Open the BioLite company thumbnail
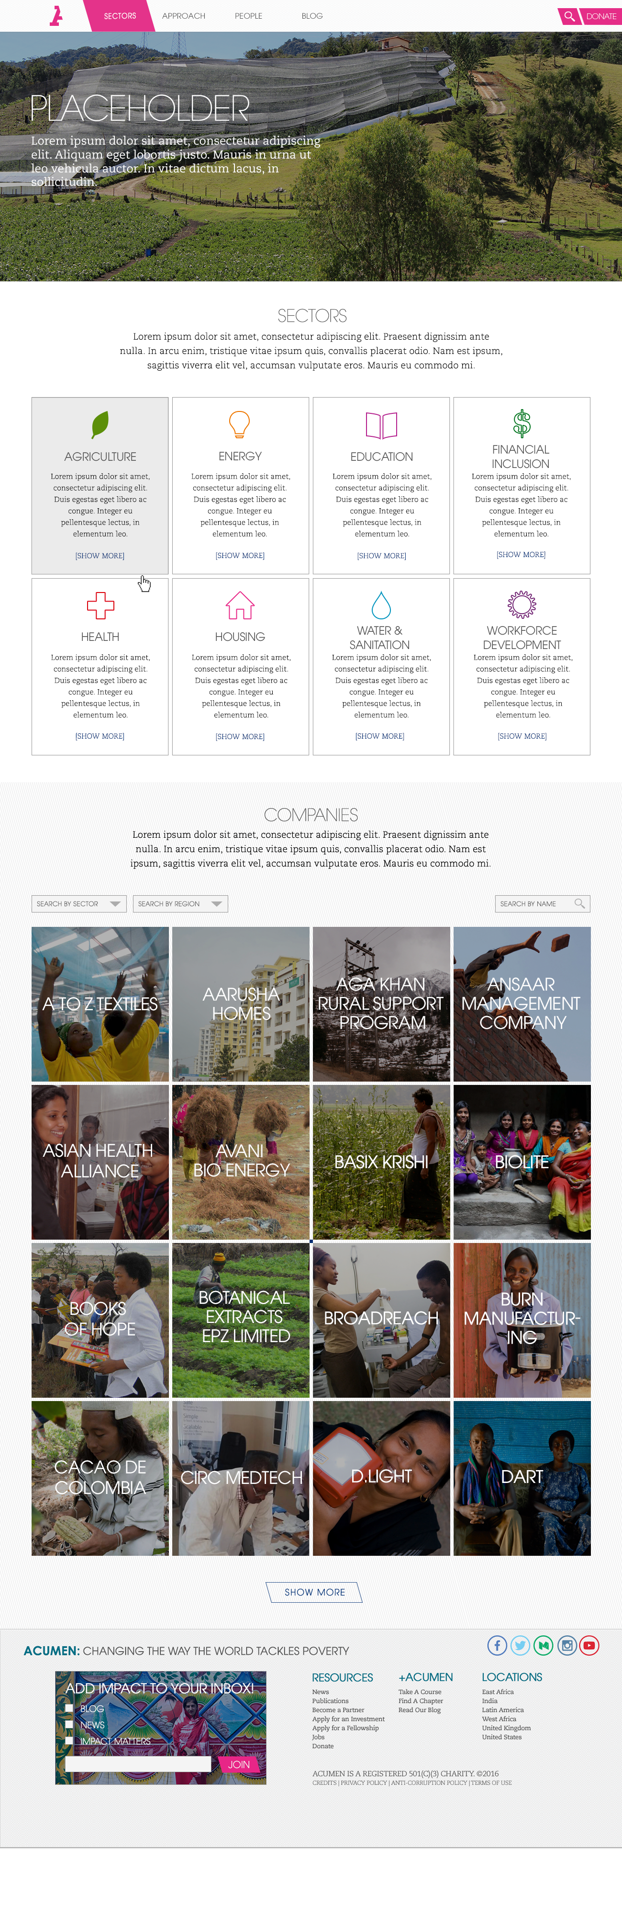Image resolution: width=622 pixels, height=1916 pixels. pyautogui.click(x=522, y=1162)
